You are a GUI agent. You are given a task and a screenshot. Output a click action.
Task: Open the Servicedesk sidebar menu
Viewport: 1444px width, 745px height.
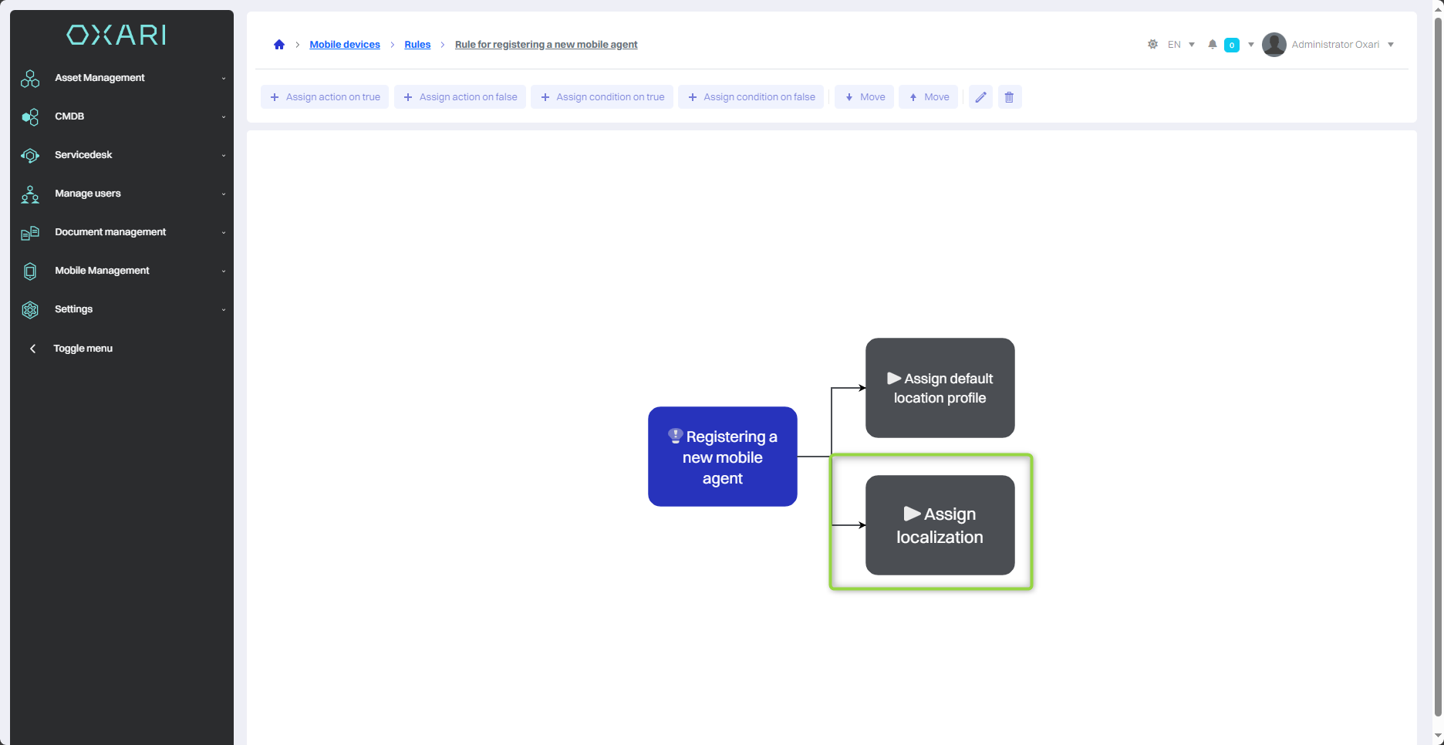click(x=83, y=155)
